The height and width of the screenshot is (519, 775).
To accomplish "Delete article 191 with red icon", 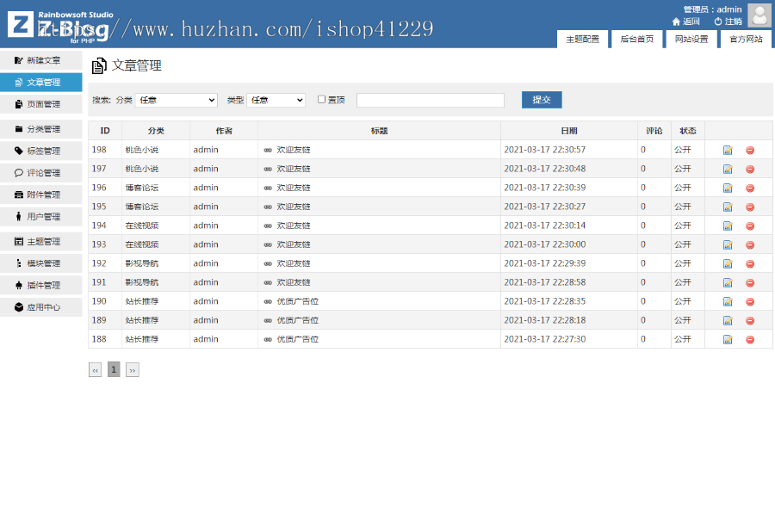I will pyautogui.click(x=750, y=282).
